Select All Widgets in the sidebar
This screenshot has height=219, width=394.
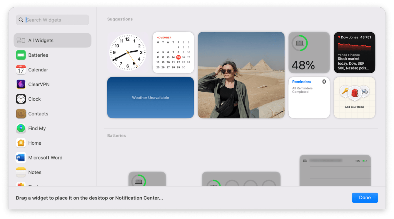(x=52, y=40)
